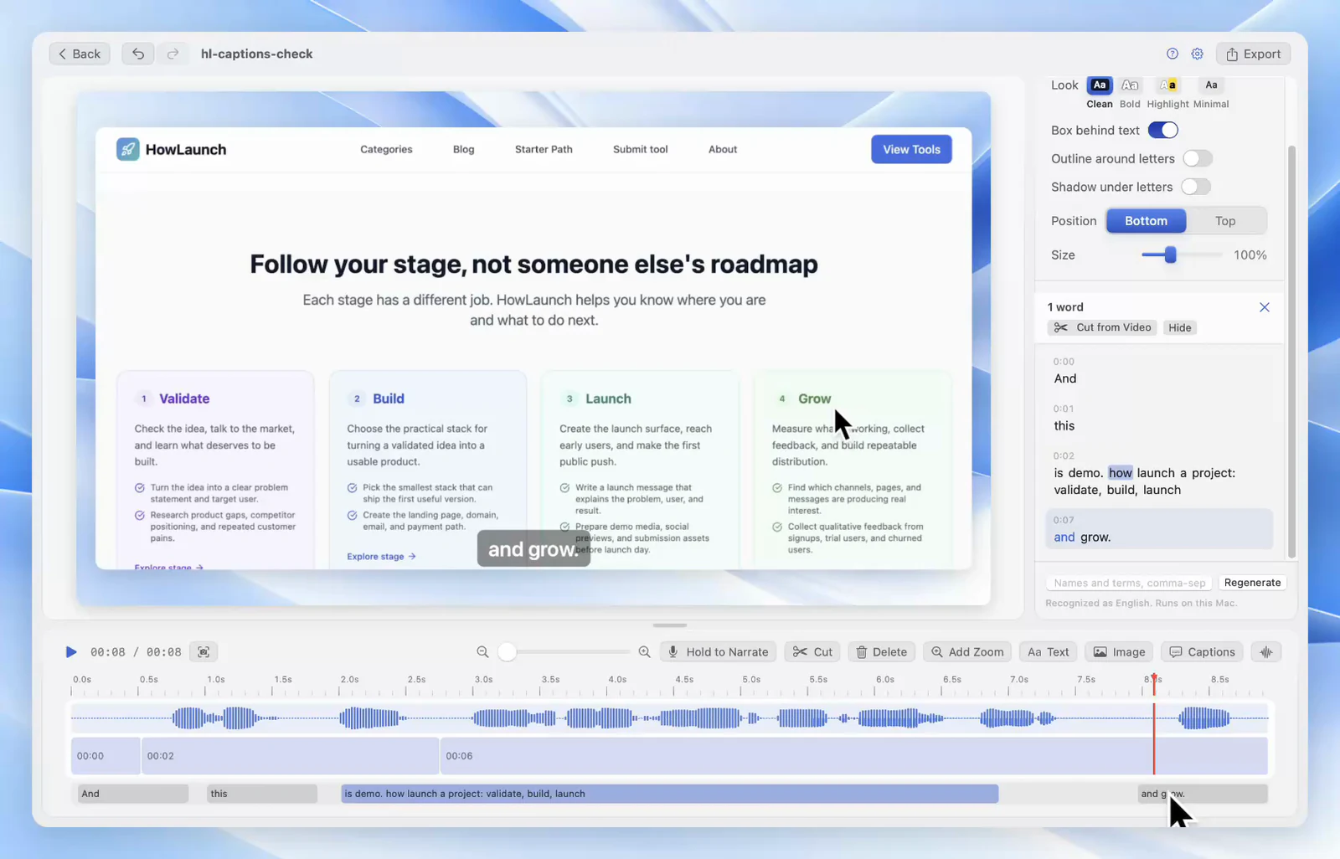Turn off Box behind text switch

point(1163,130)
